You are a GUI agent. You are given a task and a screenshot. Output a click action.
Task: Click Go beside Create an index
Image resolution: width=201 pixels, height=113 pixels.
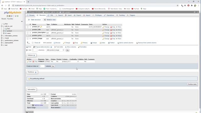point(53,66)
